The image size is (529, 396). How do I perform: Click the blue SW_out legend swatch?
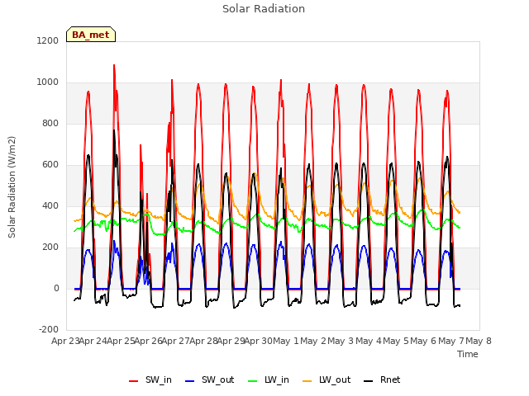190,381
